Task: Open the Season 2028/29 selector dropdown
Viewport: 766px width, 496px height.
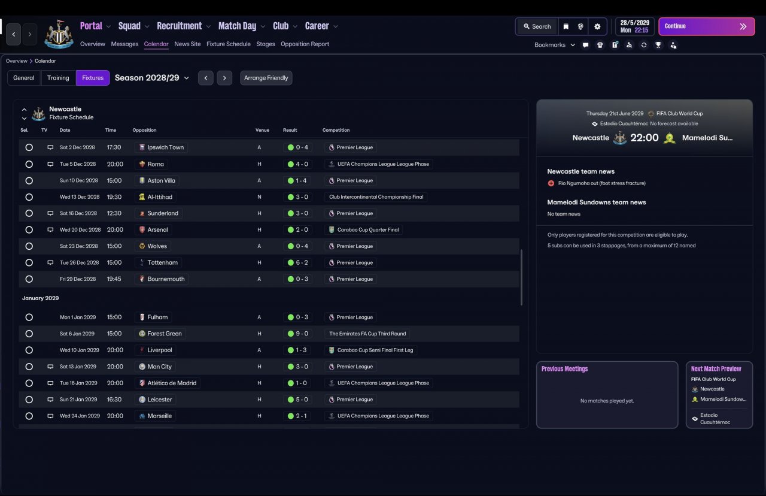Action: (152, 78)
